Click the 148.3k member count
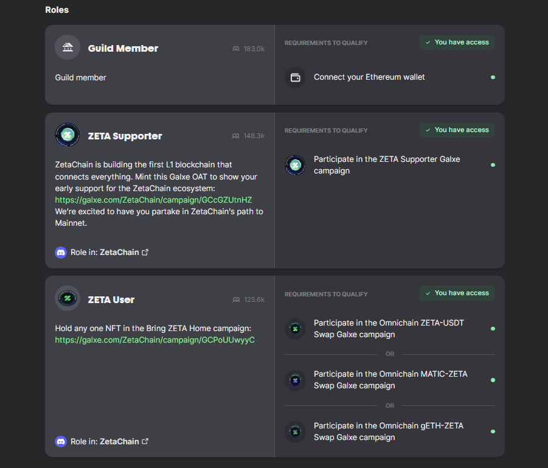This screenshot has width=548, height=468. click(254, 136)
